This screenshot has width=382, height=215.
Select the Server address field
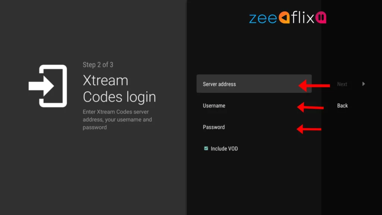click(x=254, y=84)
